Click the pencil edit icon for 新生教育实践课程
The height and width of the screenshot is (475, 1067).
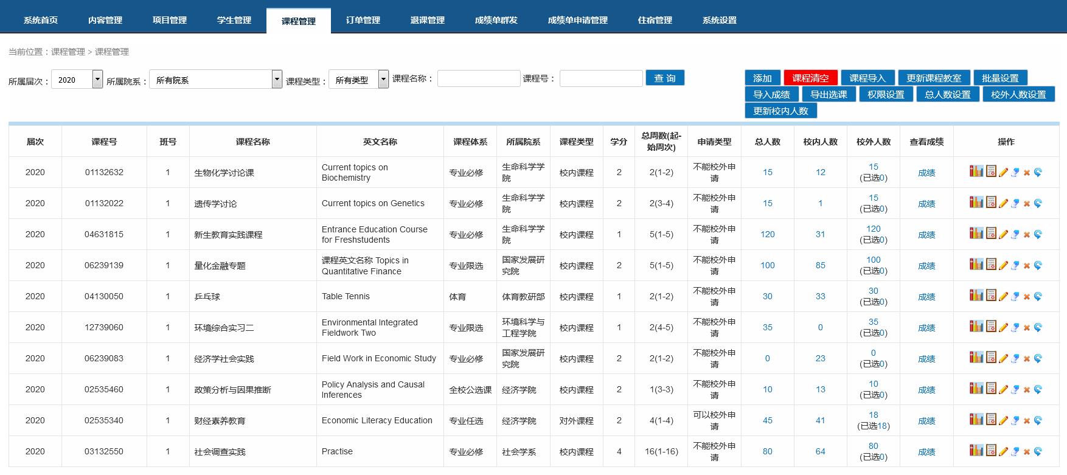[x=1003, y=234]
